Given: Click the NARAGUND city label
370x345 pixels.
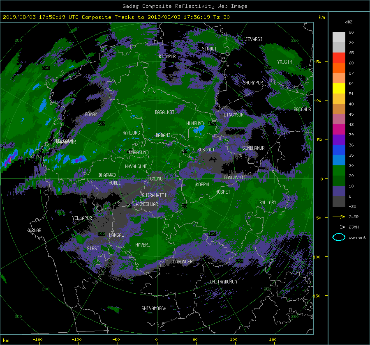Looking at the screenshot, I should (139, 153).
